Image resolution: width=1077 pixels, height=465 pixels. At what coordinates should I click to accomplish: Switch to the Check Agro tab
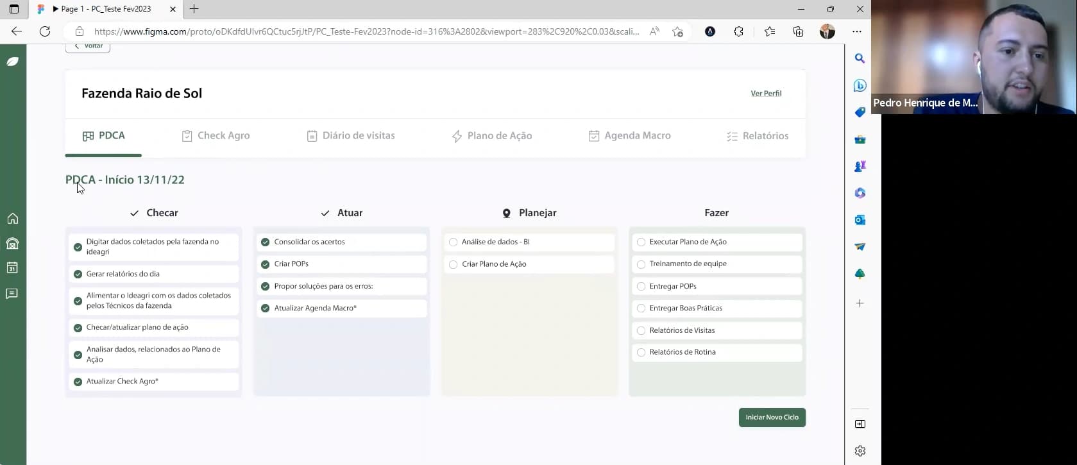click(x=216, y=136)
